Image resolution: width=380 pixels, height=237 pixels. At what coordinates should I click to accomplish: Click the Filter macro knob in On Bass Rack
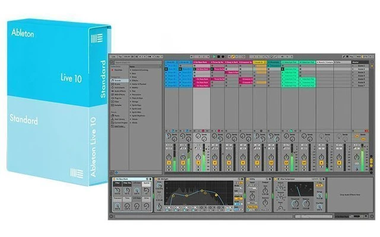118,191
